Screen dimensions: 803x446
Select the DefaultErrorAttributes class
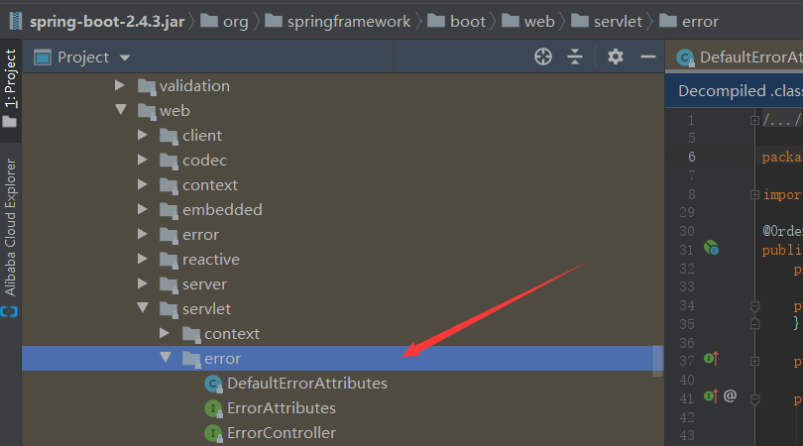click(x=307, y=383)
